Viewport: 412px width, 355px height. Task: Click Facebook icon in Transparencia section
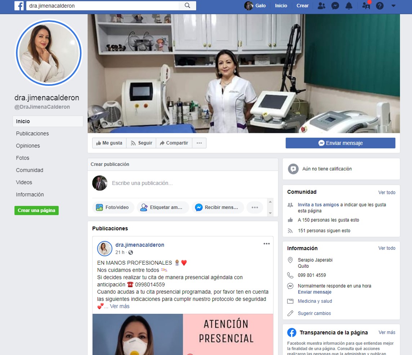point(292,333)
